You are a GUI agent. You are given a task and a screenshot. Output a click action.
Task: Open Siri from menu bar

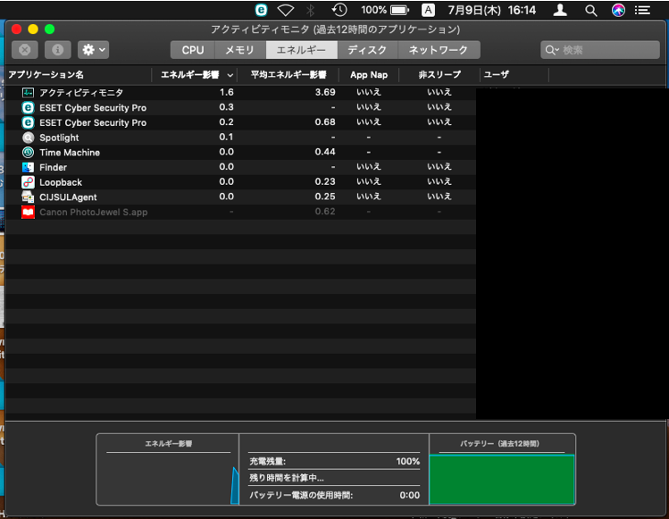[x=618, y=10]
